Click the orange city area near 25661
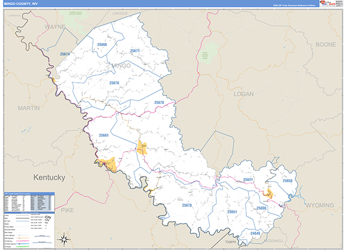346x250 pixels. pos(142,148)
